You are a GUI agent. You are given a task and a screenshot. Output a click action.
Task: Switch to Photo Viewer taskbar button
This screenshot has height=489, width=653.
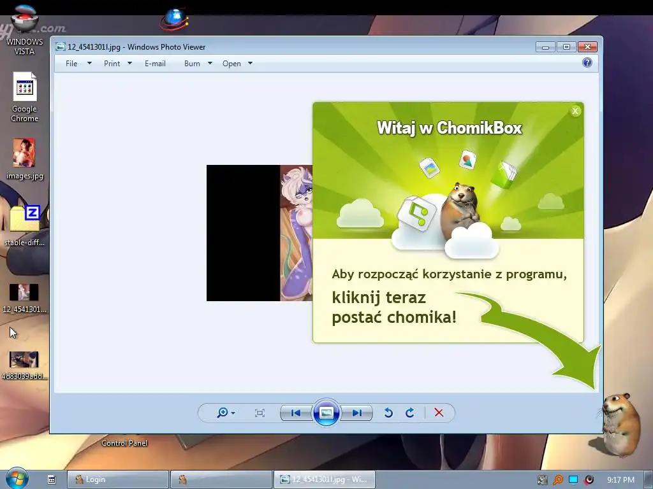tap(325, 479)
